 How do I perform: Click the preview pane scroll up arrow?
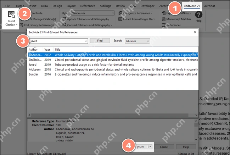coord(196,121)
